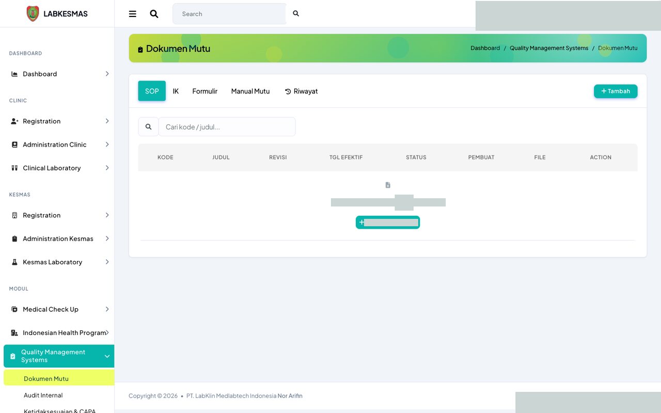Viewport: 661px width, 413px height.
Task: Open the Riwayat history tab
Action: (x=302, y=91)
